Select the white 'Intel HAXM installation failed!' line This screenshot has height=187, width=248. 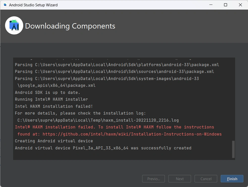[x=54, y=106]
